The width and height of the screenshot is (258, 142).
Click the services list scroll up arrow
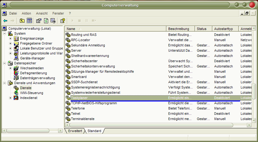coord(254,28)
